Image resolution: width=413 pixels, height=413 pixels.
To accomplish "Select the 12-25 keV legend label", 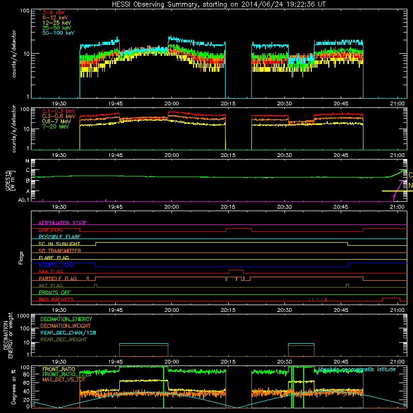I will click(57, 23).
